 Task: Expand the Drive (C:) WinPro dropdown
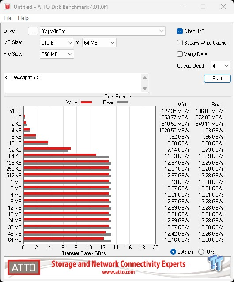pyautogui.click(x=102, y=31)
